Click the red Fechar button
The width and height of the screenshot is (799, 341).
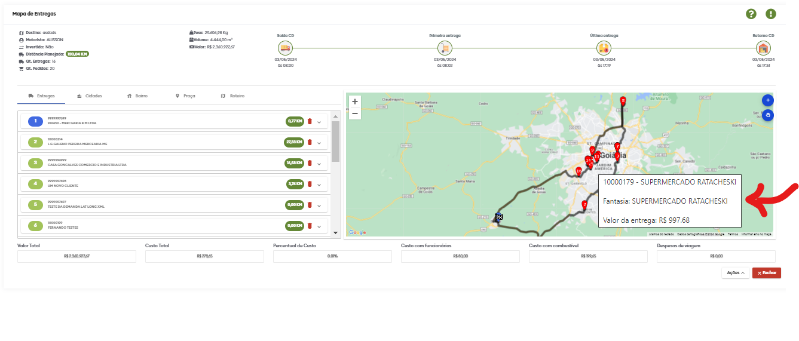click(766, 273)
